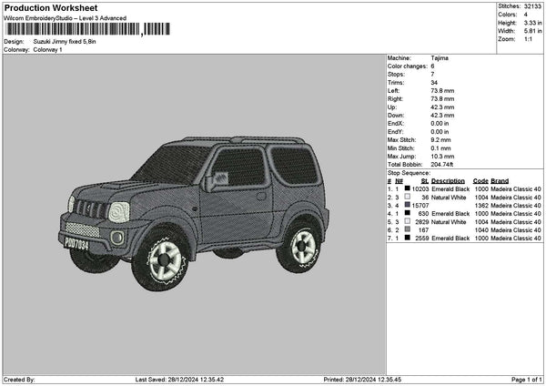Click 'Natural White' in stop row 2
The image size is (546, 386).
coord(449,198)
